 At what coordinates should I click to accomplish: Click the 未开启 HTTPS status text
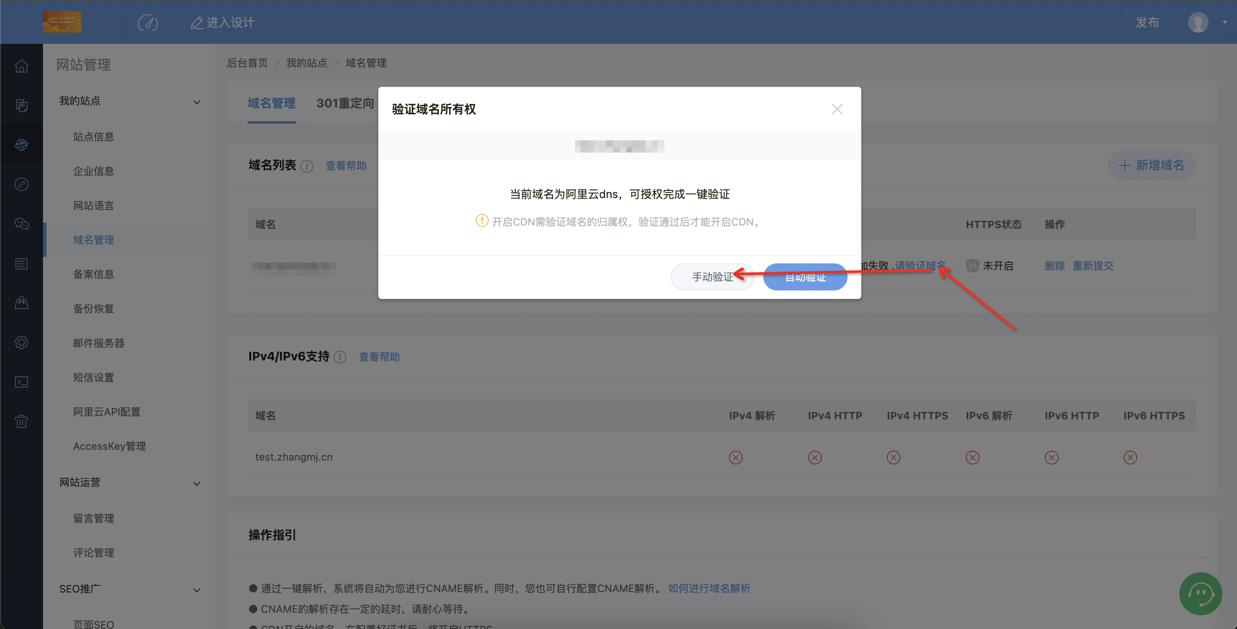click(x=998, y=266)
